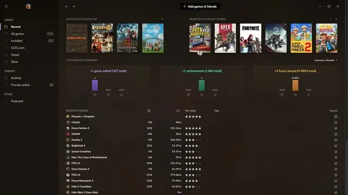Screen dimensions: 348x195
Task: Open FIFA 16 entry
Action: [x=201, y=175]
